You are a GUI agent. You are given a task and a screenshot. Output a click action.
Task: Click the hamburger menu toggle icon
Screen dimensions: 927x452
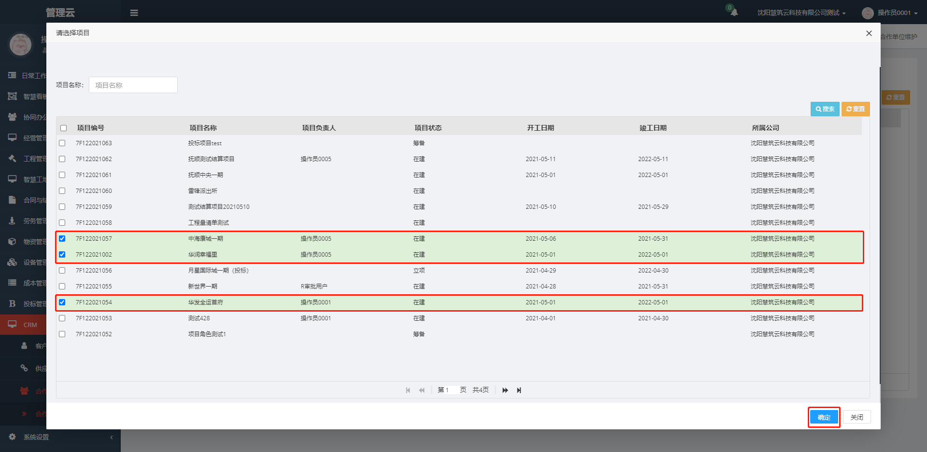point(134,13)
